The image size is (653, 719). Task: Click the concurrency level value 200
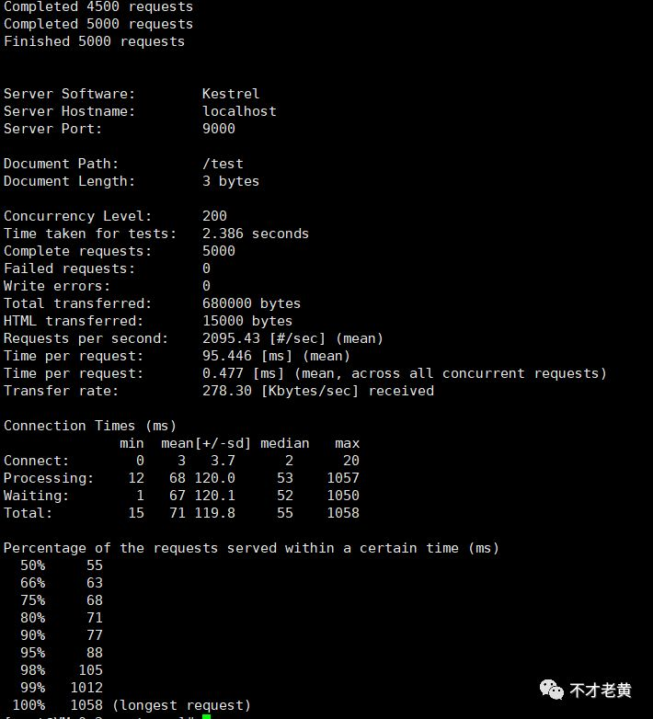click(214, 215)
